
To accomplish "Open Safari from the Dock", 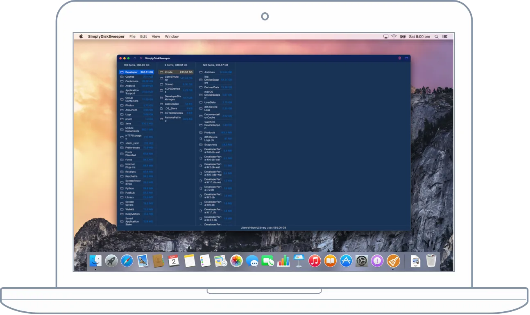I will coord(127,261).
